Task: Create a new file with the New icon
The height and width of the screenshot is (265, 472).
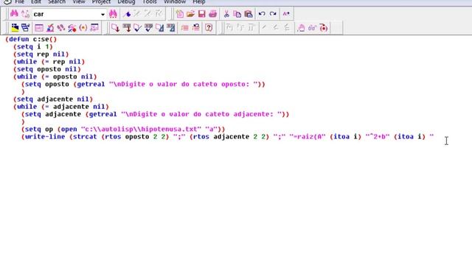Action: coord(180,14)
